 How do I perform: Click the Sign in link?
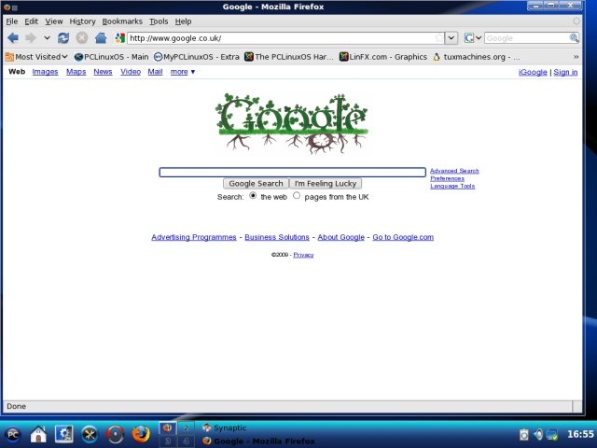point(565,72)
